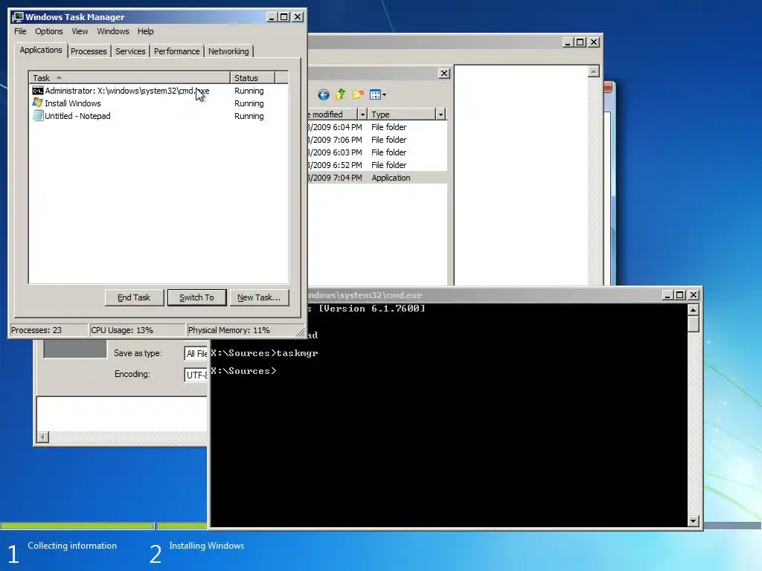The image size is (762, 571).
Task: Select the Install Windows task row
Action: click(x=159, y=103)
